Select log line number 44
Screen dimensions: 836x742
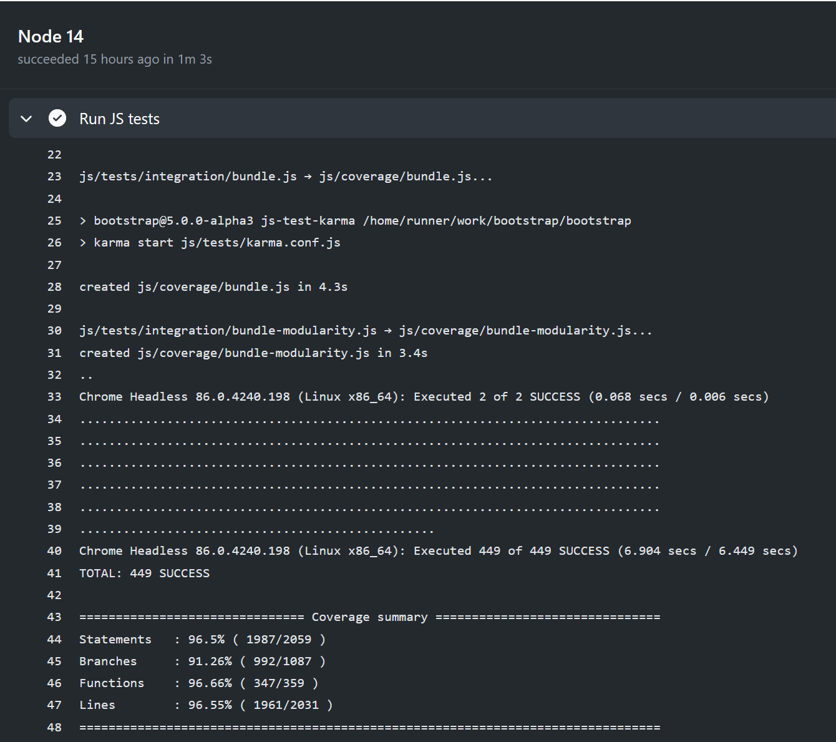pyautogui.click(x=54, y=639)
